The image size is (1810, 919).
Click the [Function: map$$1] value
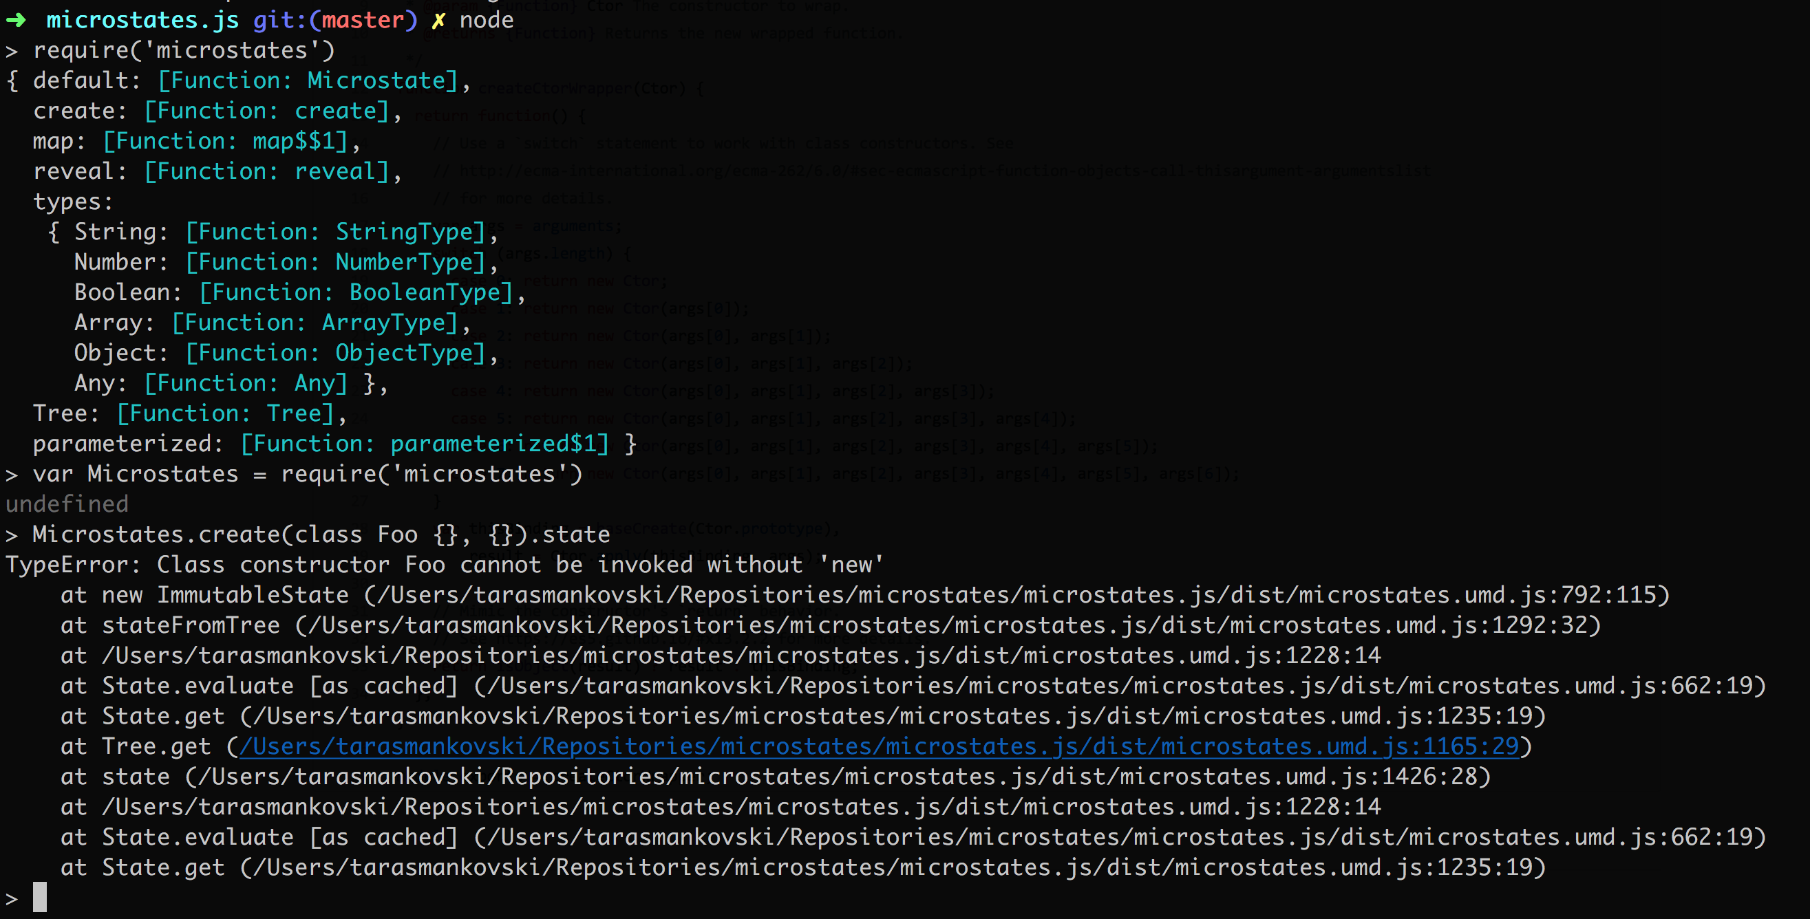tap(225, 141)
